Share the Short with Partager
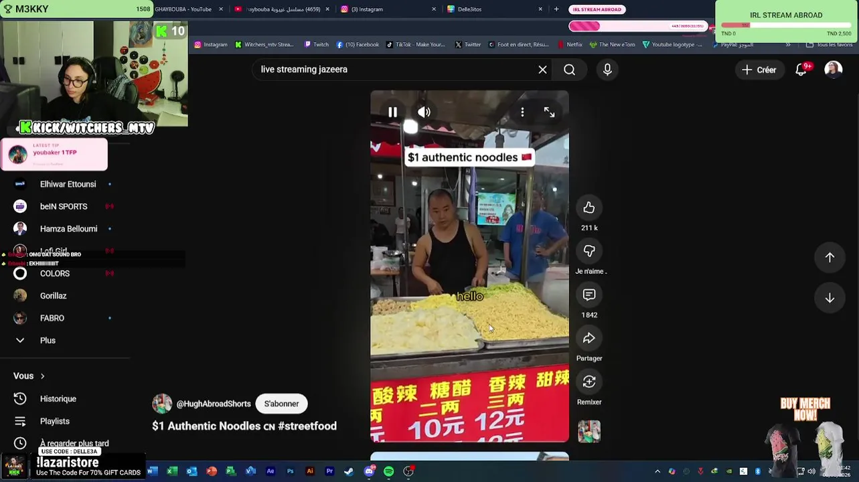The height and width of the screenshot is (482, 859). pyautogui.click(x=589, y=338)
